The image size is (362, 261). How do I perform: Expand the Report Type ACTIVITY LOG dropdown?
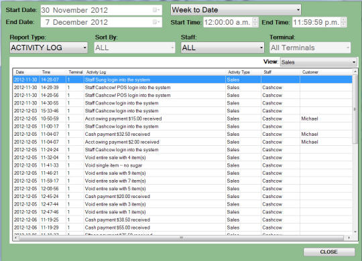(49, 48)
